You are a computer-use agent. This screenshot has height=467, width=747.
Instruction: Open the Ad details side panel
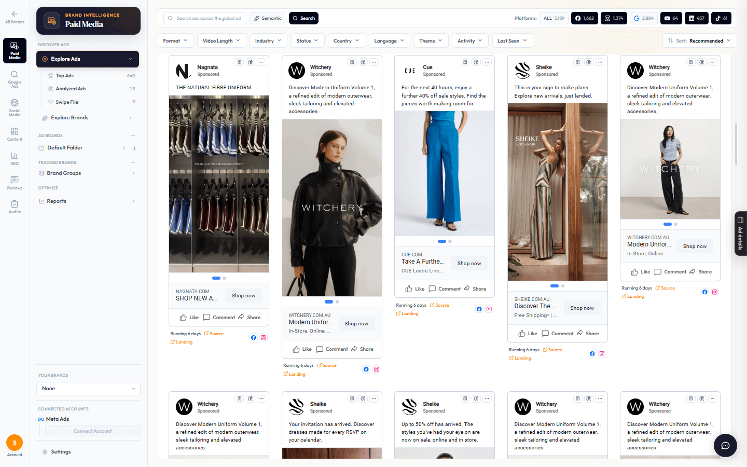741,233
